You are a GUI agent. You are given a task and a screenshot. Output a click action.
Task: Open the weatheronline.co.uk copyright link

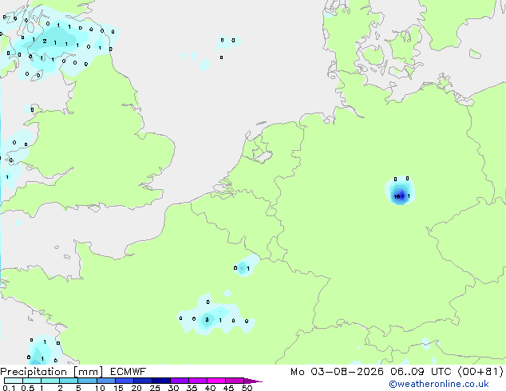click(x=439, y=384)
